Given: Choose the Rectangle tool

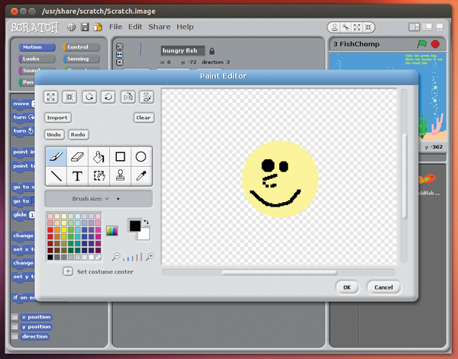Looking at the screenshot, I should coord(120,156).
